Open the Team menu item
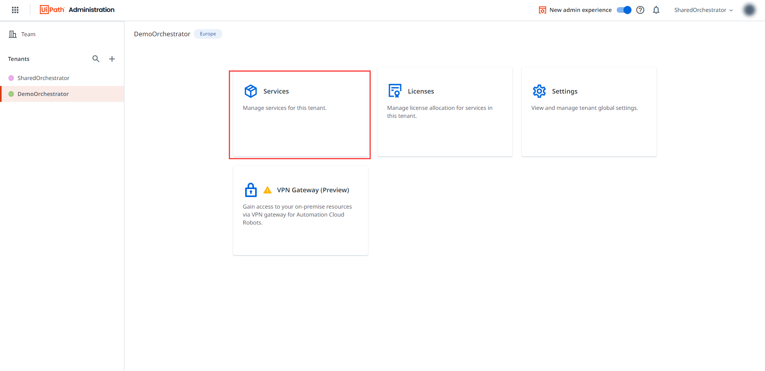 [62, 34]
